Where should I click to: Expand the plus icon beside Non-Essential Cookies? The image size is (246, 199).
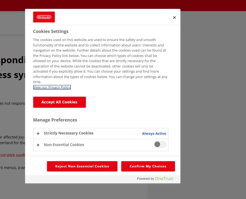38,145
